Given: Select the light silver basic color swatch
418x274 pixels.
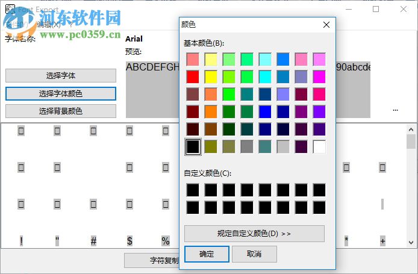Looking at the screenshot, I should pos(283,146).
